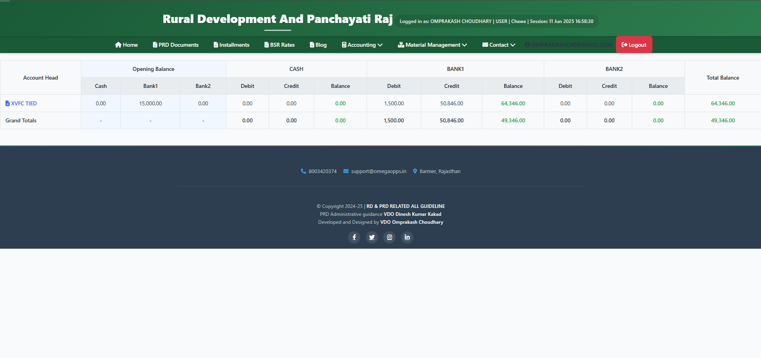Screen dimensions: 761x358
Task: Click the Instagram icon in the footer
Action: point(389,237)
